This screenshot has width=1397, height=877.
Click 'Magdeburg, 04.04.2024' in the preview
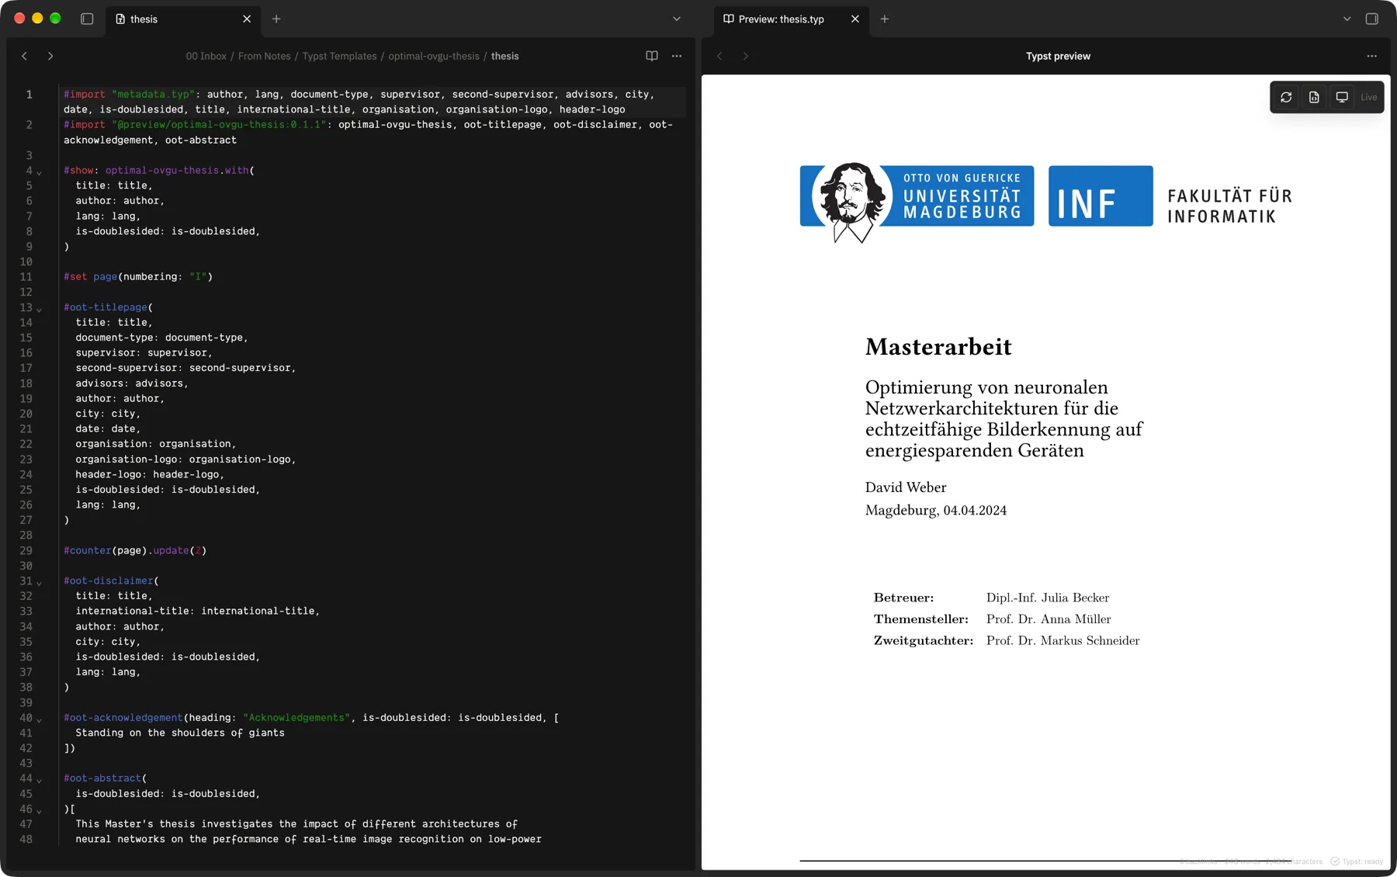936,511
